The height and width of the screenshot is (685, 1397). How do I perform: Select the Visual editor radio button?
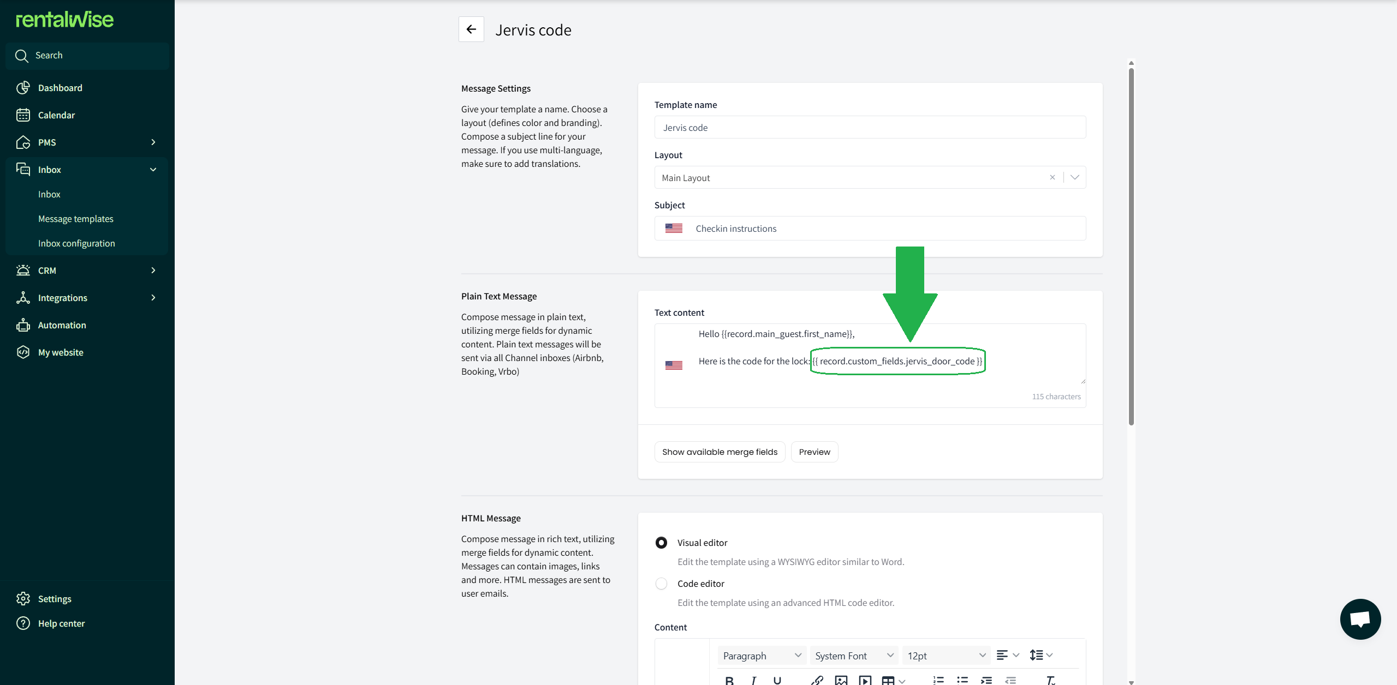click(661, 543)
